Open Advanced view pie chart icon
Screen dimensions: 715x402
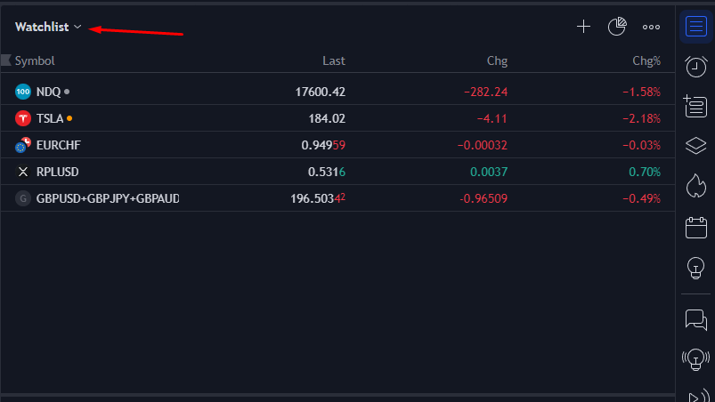pos(617,27)
